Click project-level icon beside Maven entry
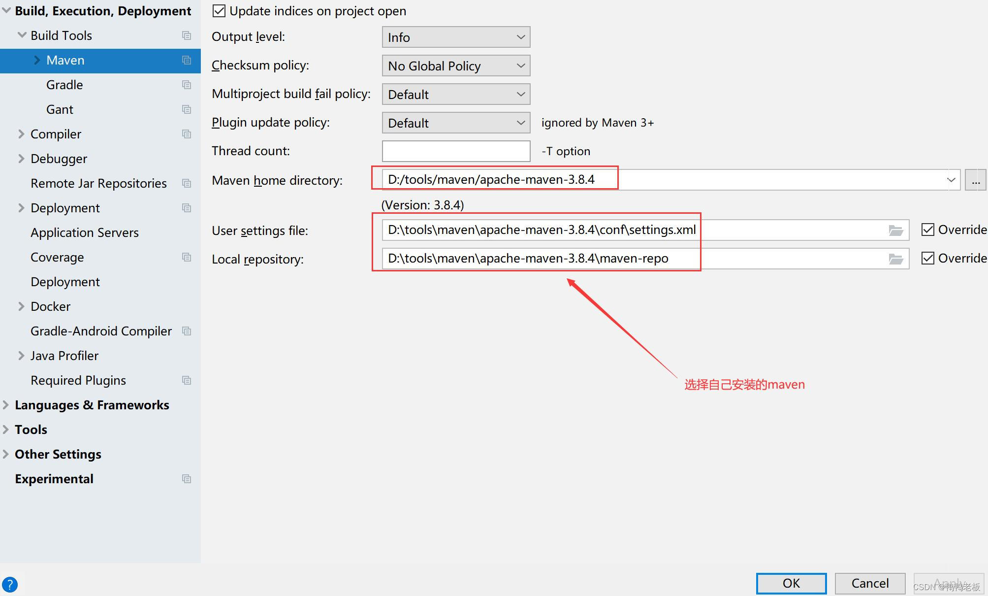 coord(187,60)
